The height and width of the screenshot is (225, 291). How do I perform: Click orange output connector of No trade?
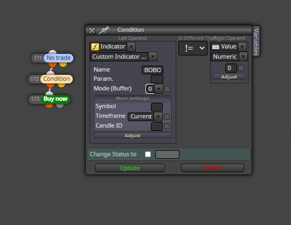click(52, 65)
